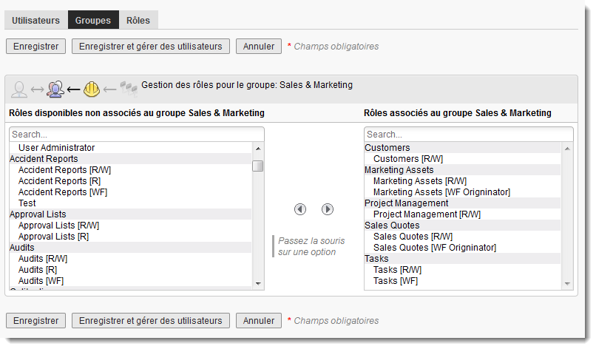Screen dimensions: 596x349
Task: Focus the available roles search field
Action: click(x=136, y=135)
